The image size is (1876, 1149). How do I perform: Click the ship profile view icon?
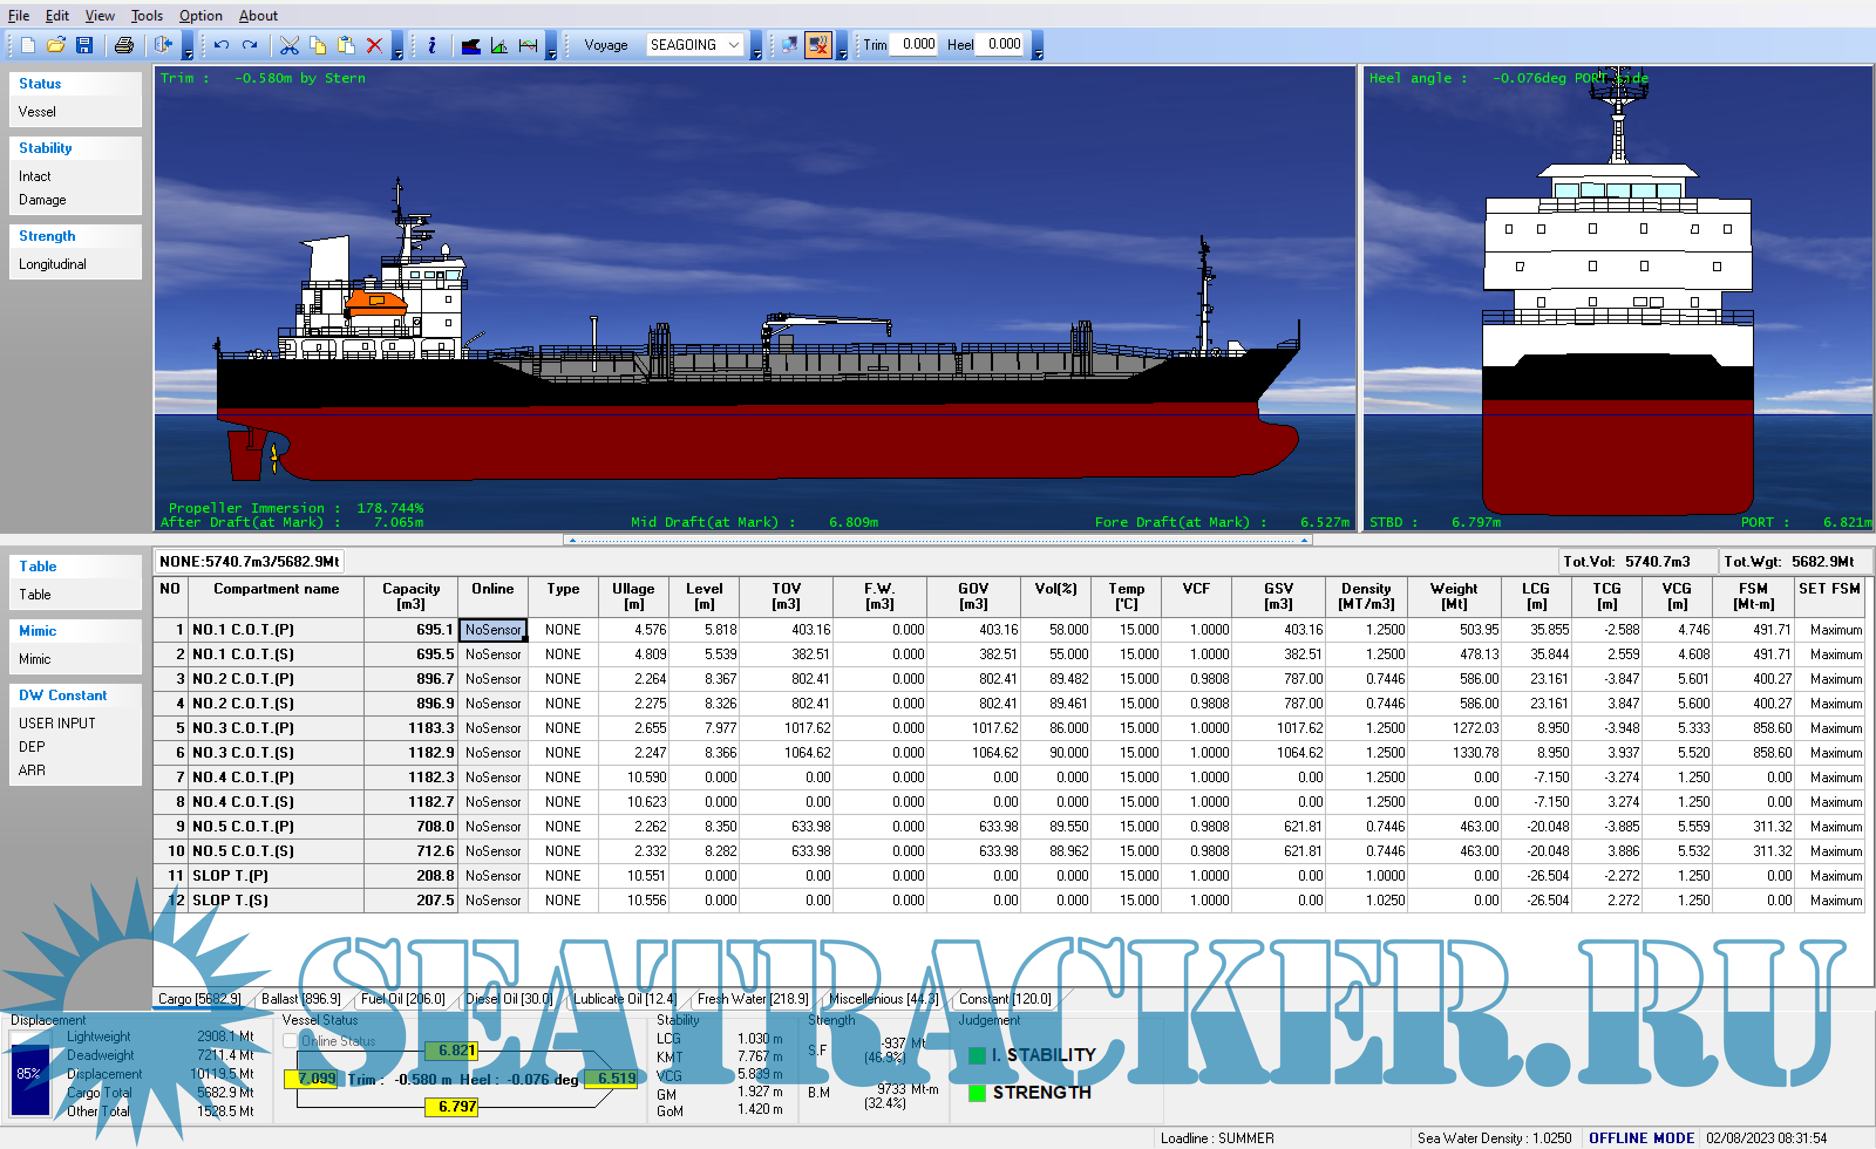click(x=471, y=46)
